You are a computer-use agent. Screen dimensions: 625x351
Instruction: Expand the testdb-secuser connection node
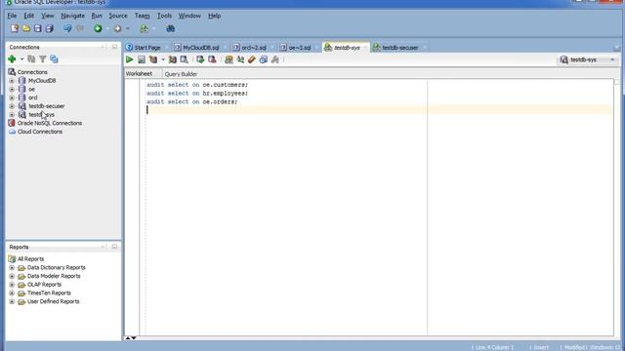click(x=12, y=106)
